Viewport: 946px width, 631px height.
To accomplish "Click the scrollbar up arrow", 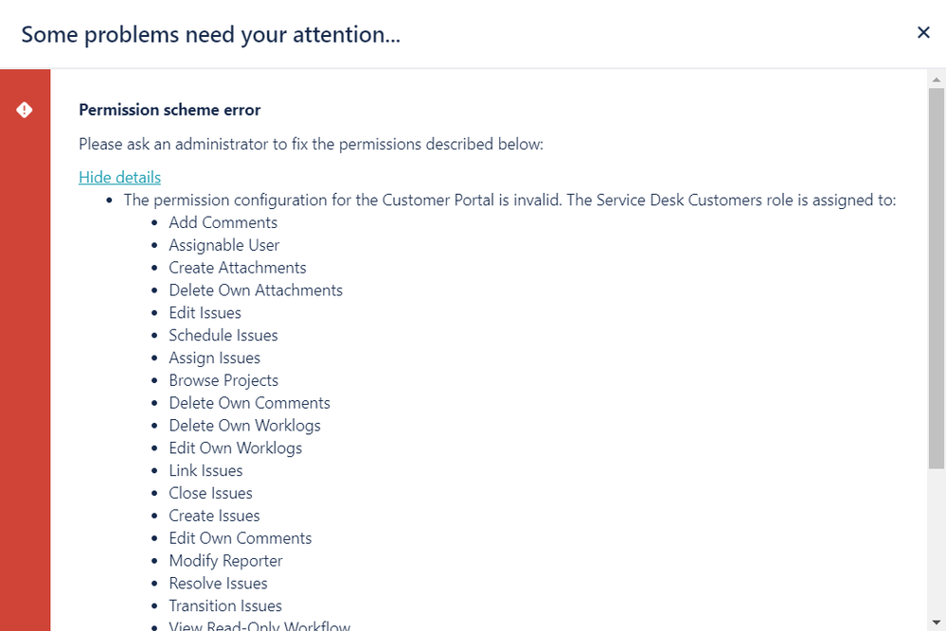I will pos(937,79).
